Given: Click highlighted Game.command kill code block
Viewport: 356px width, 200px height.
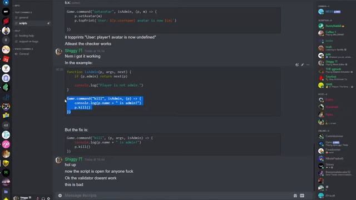Looking at the screenshot, I should (x=105, y=105).
